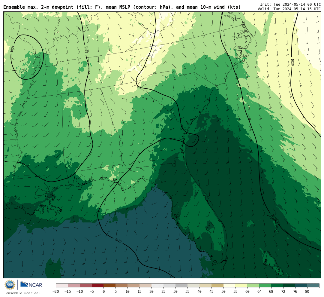Click the -20 colorbar tick label

point(56,291)
